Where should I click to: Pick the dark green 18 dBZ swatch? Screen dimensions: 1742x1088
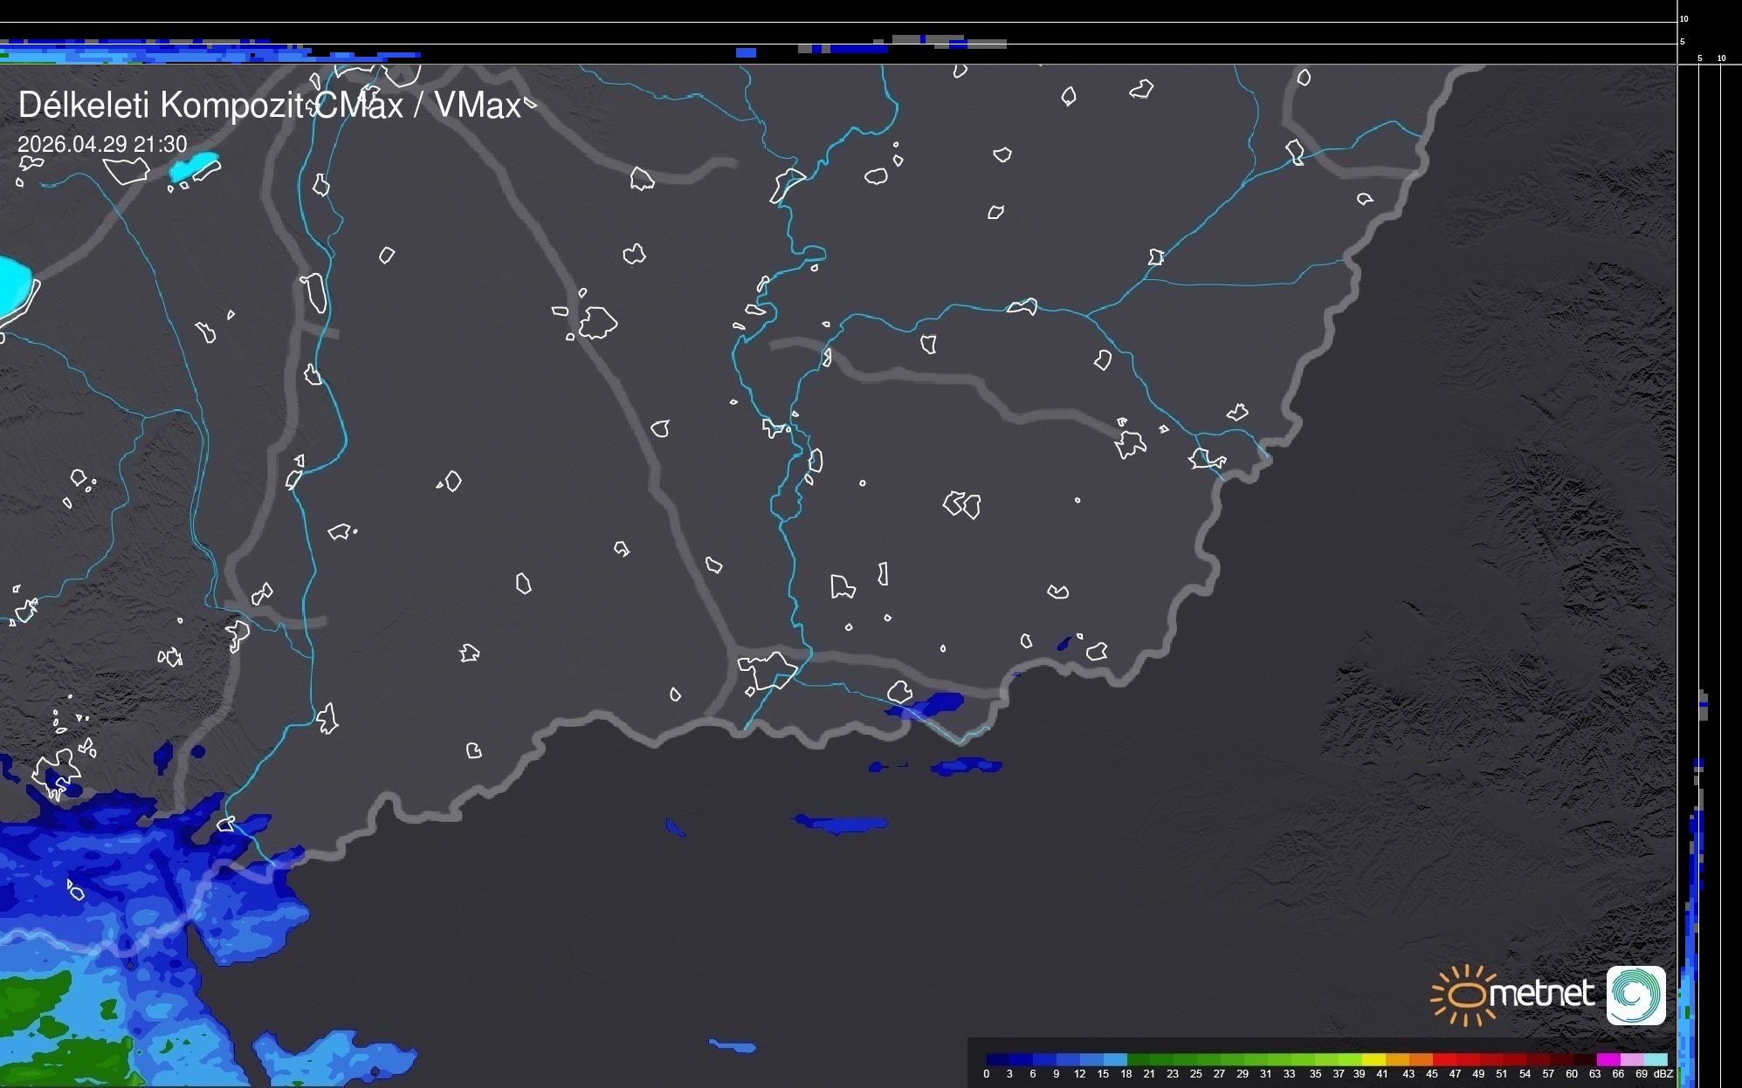coord(1139,1059)
